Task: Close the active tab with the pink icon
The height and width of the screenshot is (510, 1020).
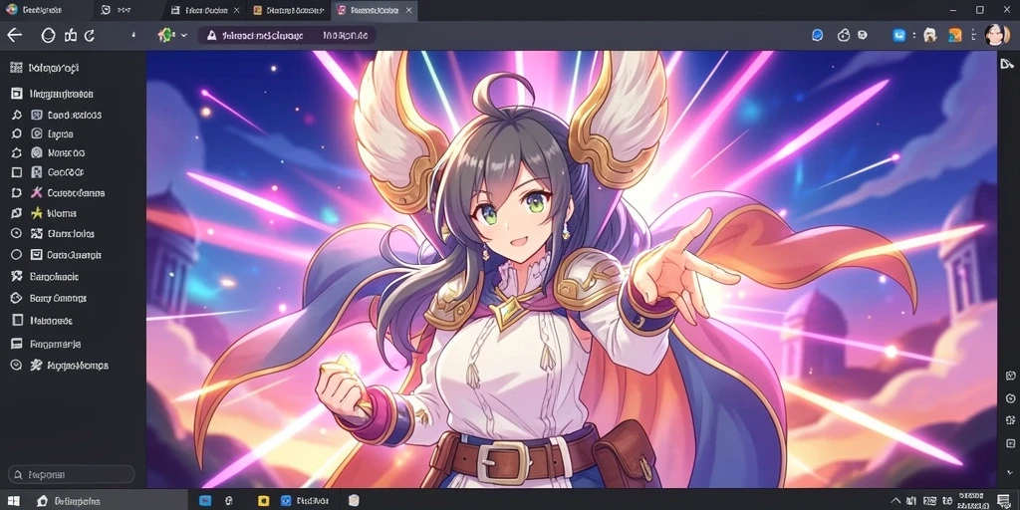Action: tap(408, 10)
